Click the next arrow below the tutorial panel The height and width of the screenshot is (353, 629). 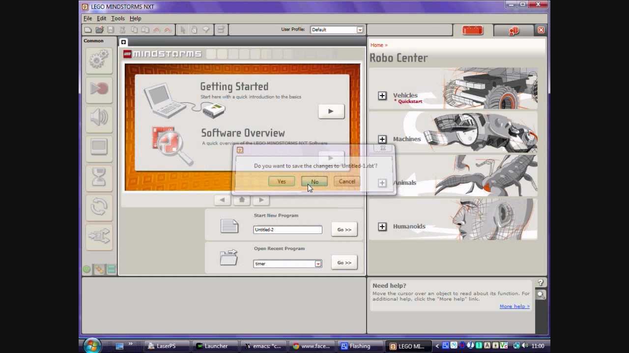point(261,200)
